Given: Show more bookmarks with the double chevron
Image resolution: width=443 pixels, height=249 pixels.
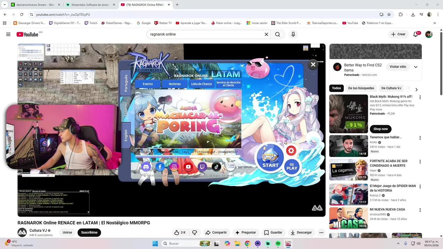Looking at the screenshot, I should tap(435, 23).
